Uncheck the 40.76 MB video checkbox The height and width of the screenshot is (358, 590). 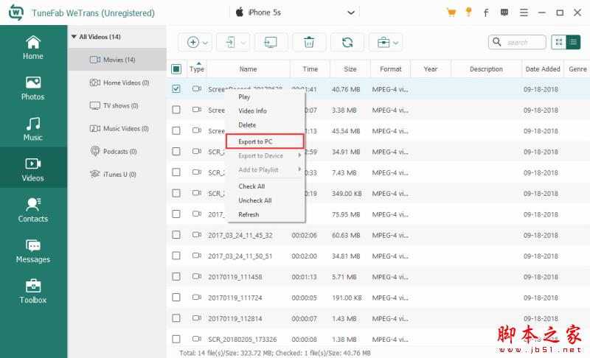176,89
